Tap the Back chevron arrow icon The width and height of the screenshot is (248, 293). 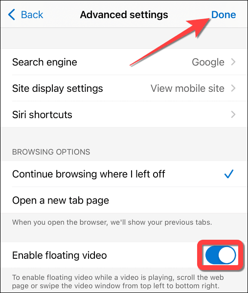(11, 15)
